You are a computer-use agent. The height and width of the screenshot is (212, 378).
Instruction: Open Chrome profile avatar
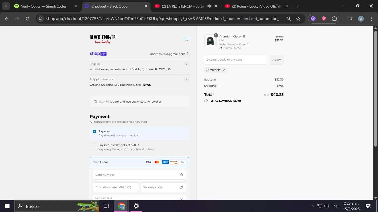point(361,19)
